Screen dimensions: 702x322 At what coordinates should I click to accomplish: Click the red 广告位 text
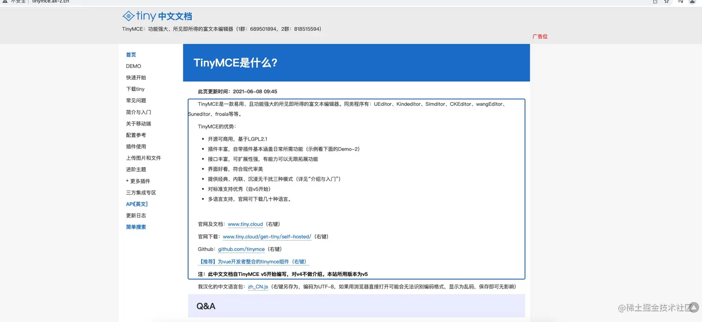pyautogui.click(x=540, y=36)
